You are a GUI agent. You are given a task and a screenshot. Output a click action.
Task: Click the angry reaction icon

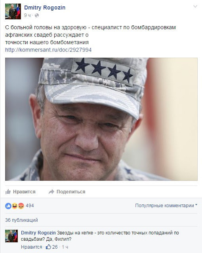tap(21, 206)
